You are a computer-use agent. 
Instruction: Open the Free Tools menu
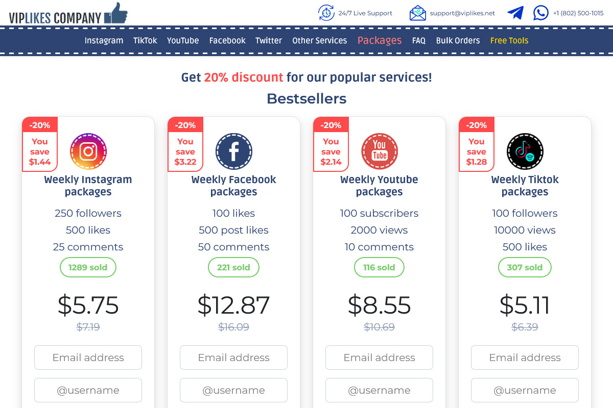(x=509, y=41)
